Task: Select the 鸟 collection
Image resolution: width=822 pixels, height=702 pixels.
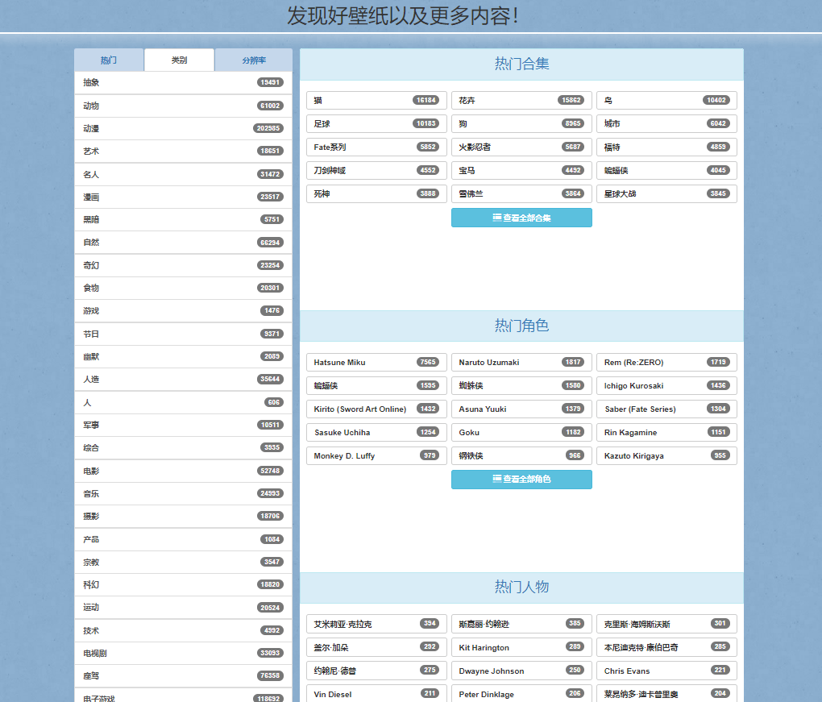Action: (x=666, y=100)
